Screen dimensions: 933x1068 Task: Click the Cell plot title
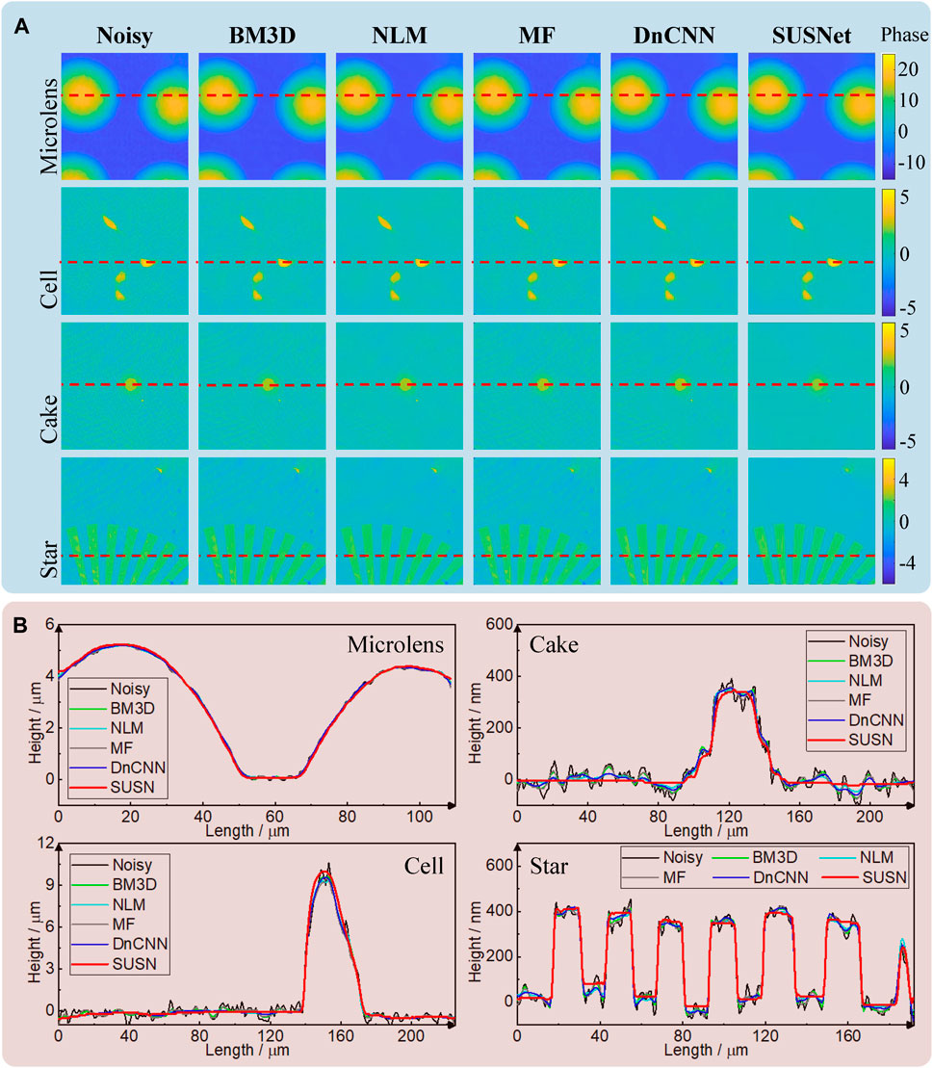click(424, 867)
